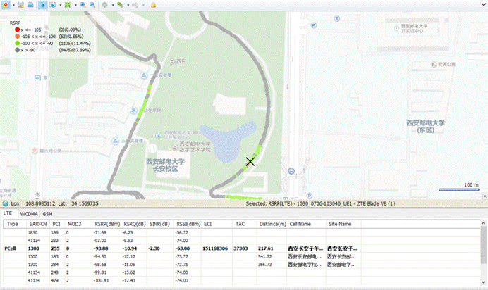The height and width of the screenshot is (290, 488).
Task: Click the RSRP legend title
Action: click(x=15, y=23)
